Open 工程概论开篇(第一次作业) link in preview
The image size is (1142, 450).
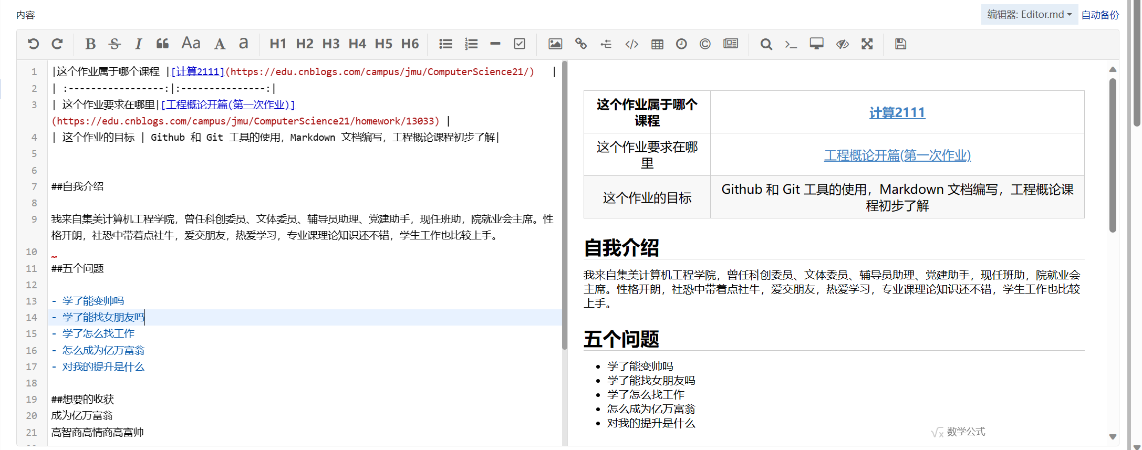(897, 155)
